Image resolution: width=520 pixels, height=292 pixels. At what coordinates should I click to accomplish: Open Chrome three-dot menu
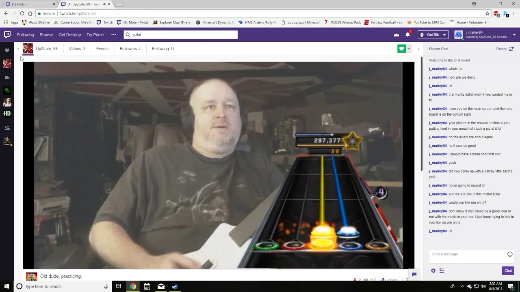coord(515,13)
